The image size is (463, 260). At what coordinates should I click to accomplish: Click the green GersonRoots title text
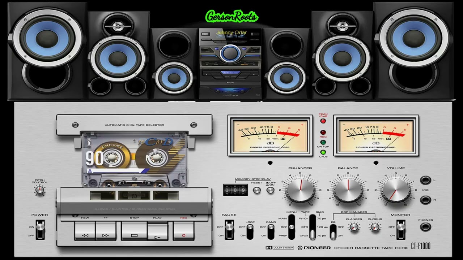click(x=231, y=16)
